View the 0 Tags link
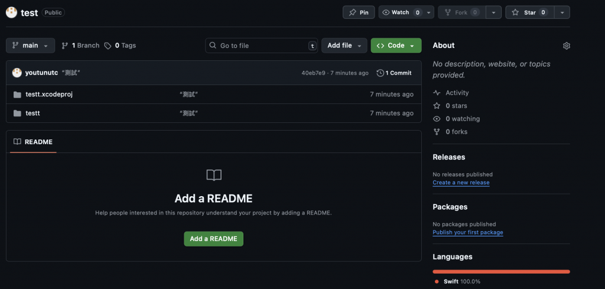Screen dimensions: 605x289 pyautogui.click(x=120, y=46)
